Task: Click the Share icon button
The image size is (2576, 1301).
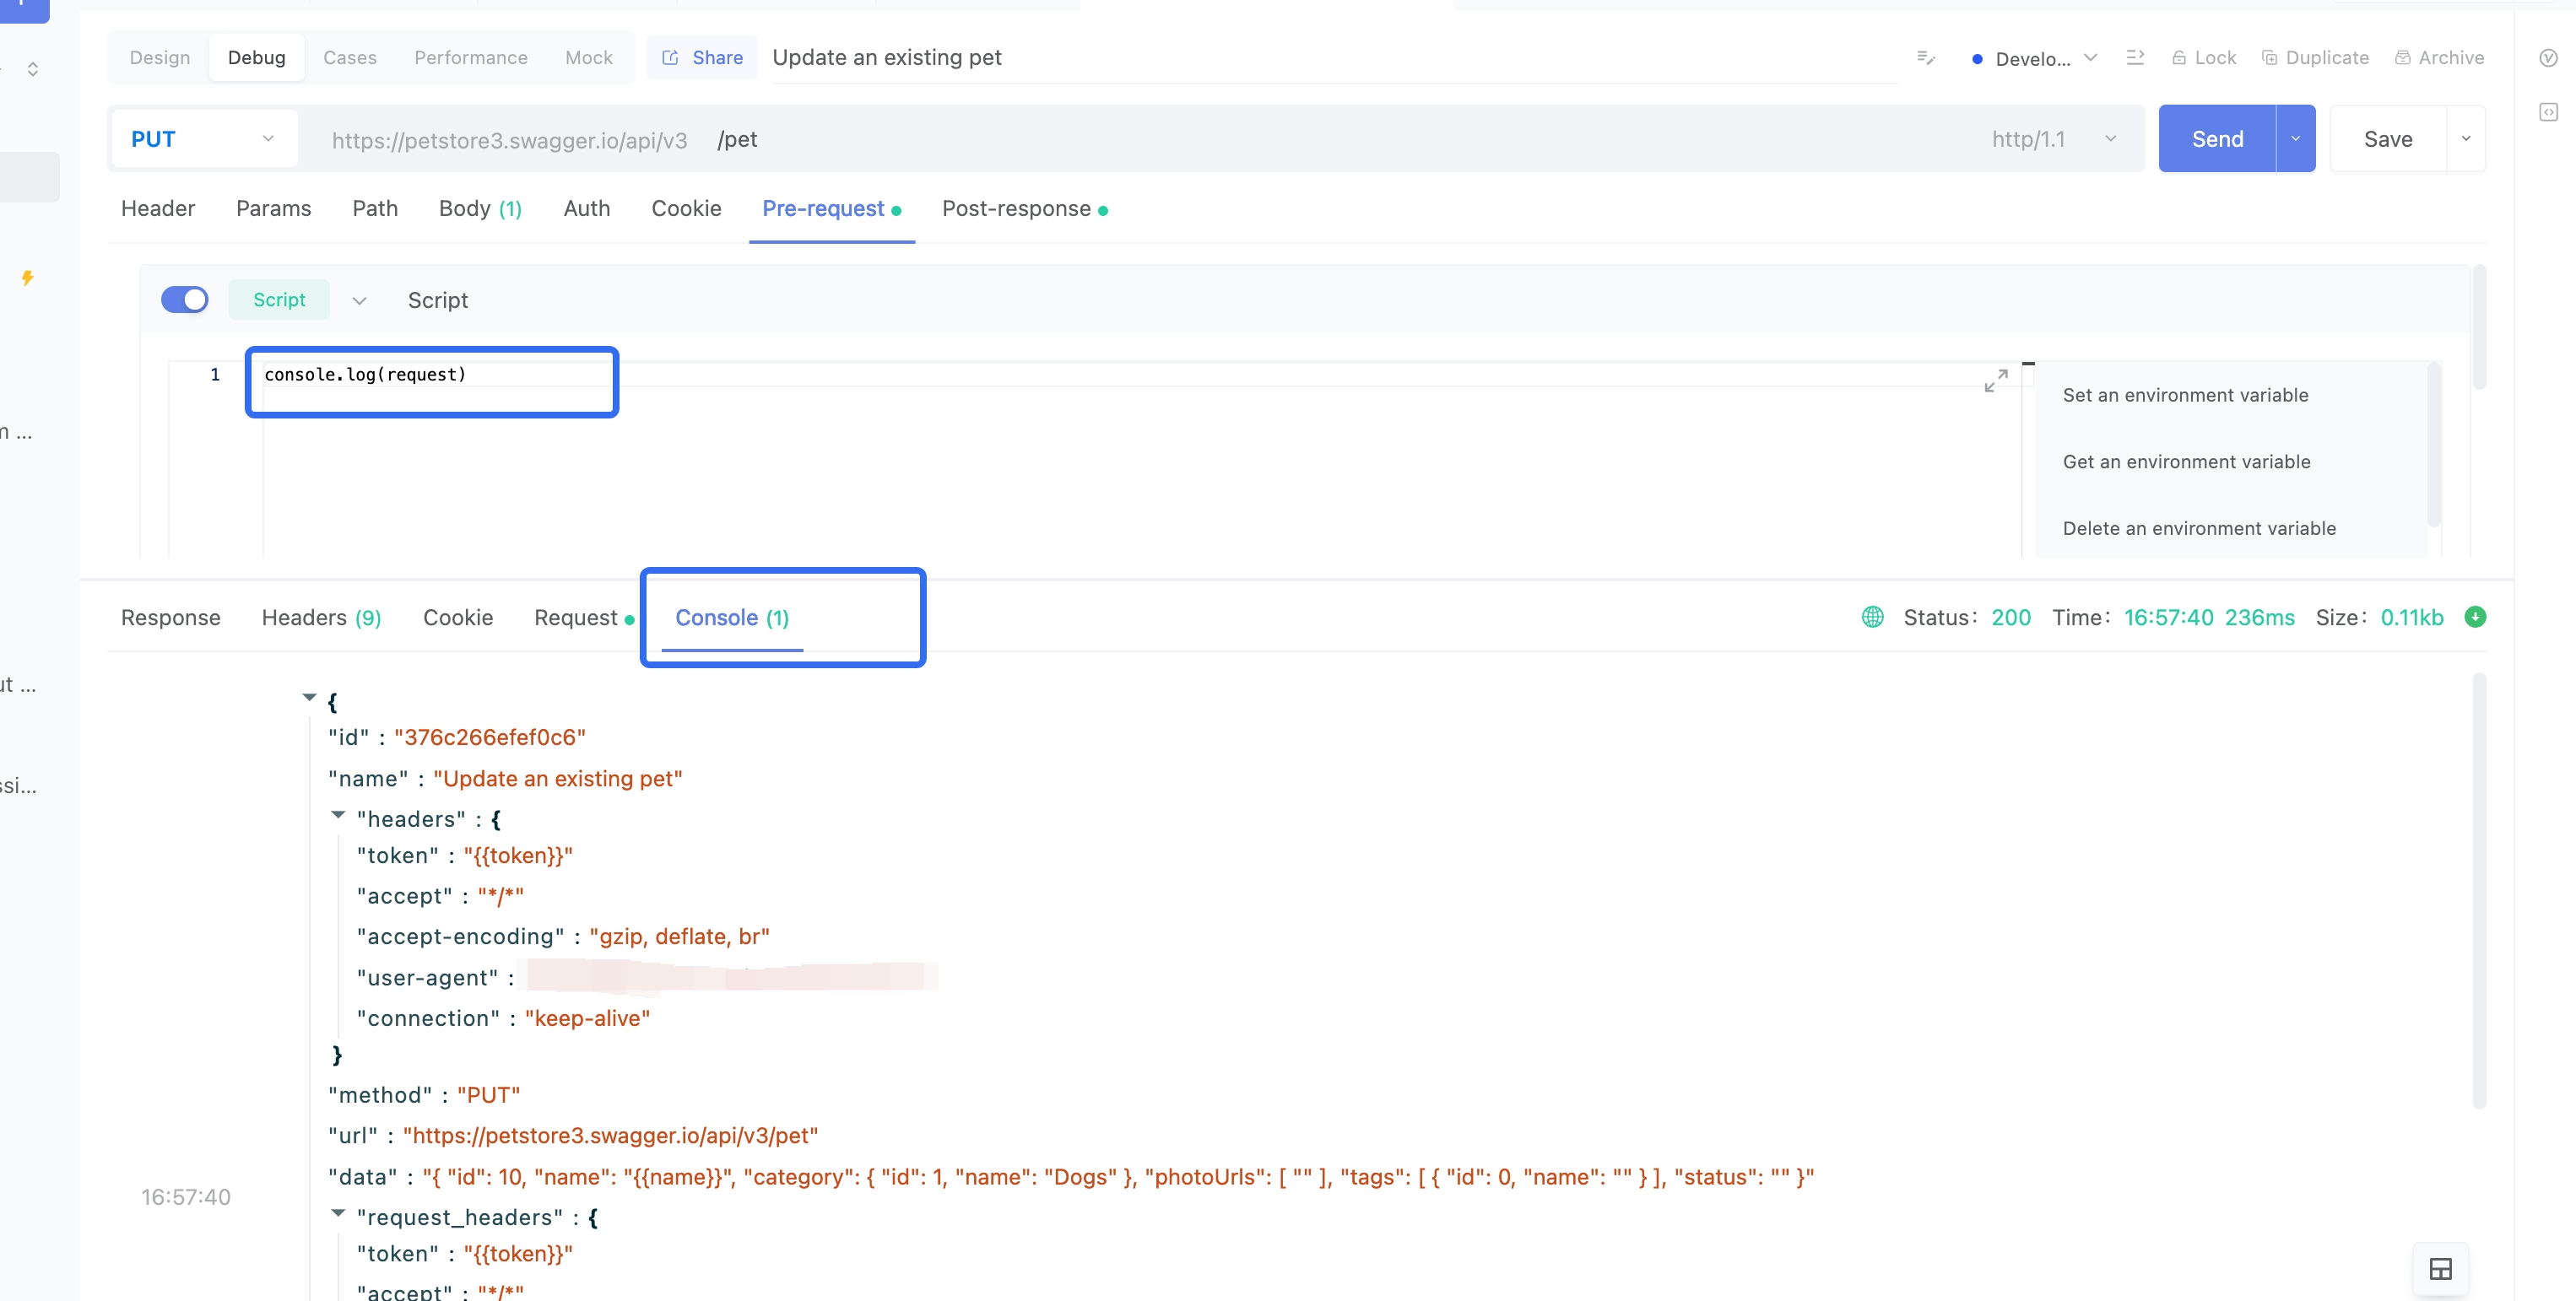Action: pos(702,58)
